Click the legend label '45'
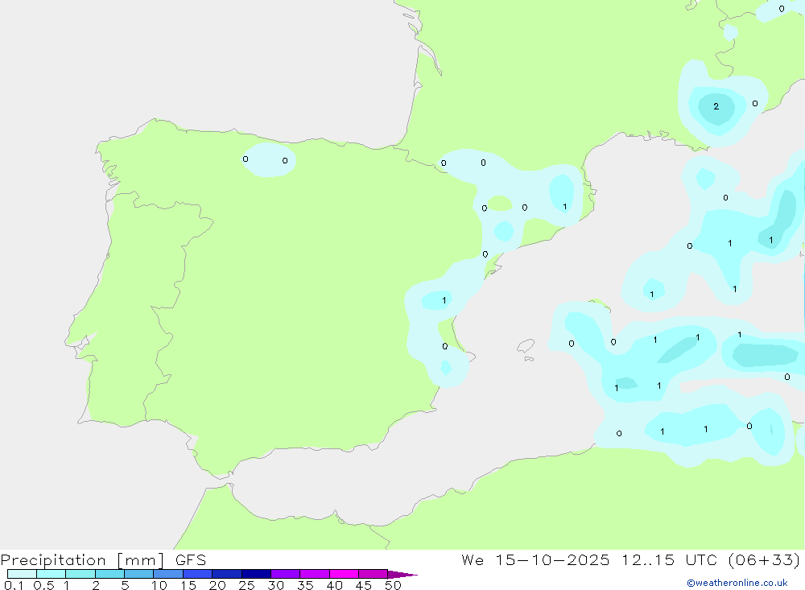Viewport: 805px width, 590px height. tap(364, 585)
